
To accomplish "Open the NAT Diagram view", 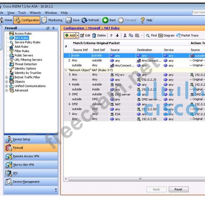I will pyautogui.click(x=166, y=36).
